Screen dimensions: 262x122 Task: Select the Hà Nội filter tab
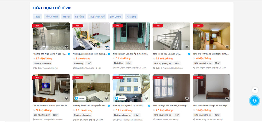(x=66, y=17)
